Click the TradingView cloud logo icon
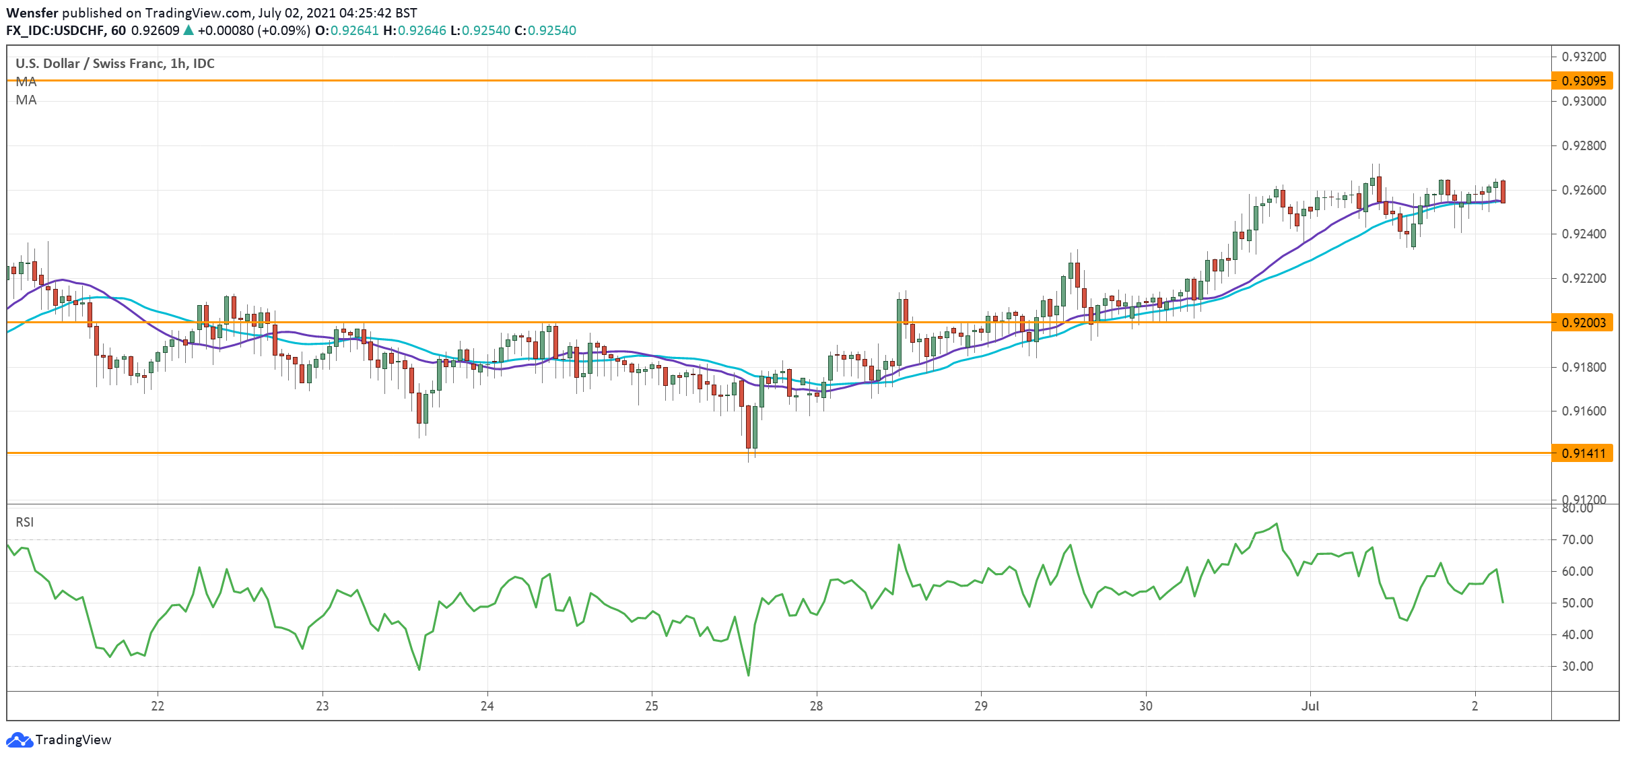The width and height of the screenshot is (1626, 759). (19, 739)
